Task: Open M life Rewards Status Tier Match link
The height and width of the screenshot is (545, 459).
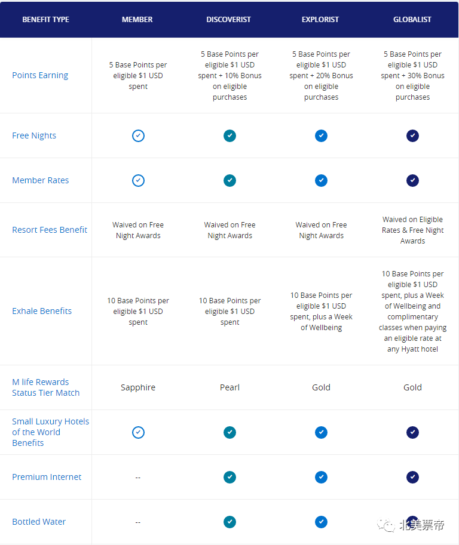Action: pos(45,387)
